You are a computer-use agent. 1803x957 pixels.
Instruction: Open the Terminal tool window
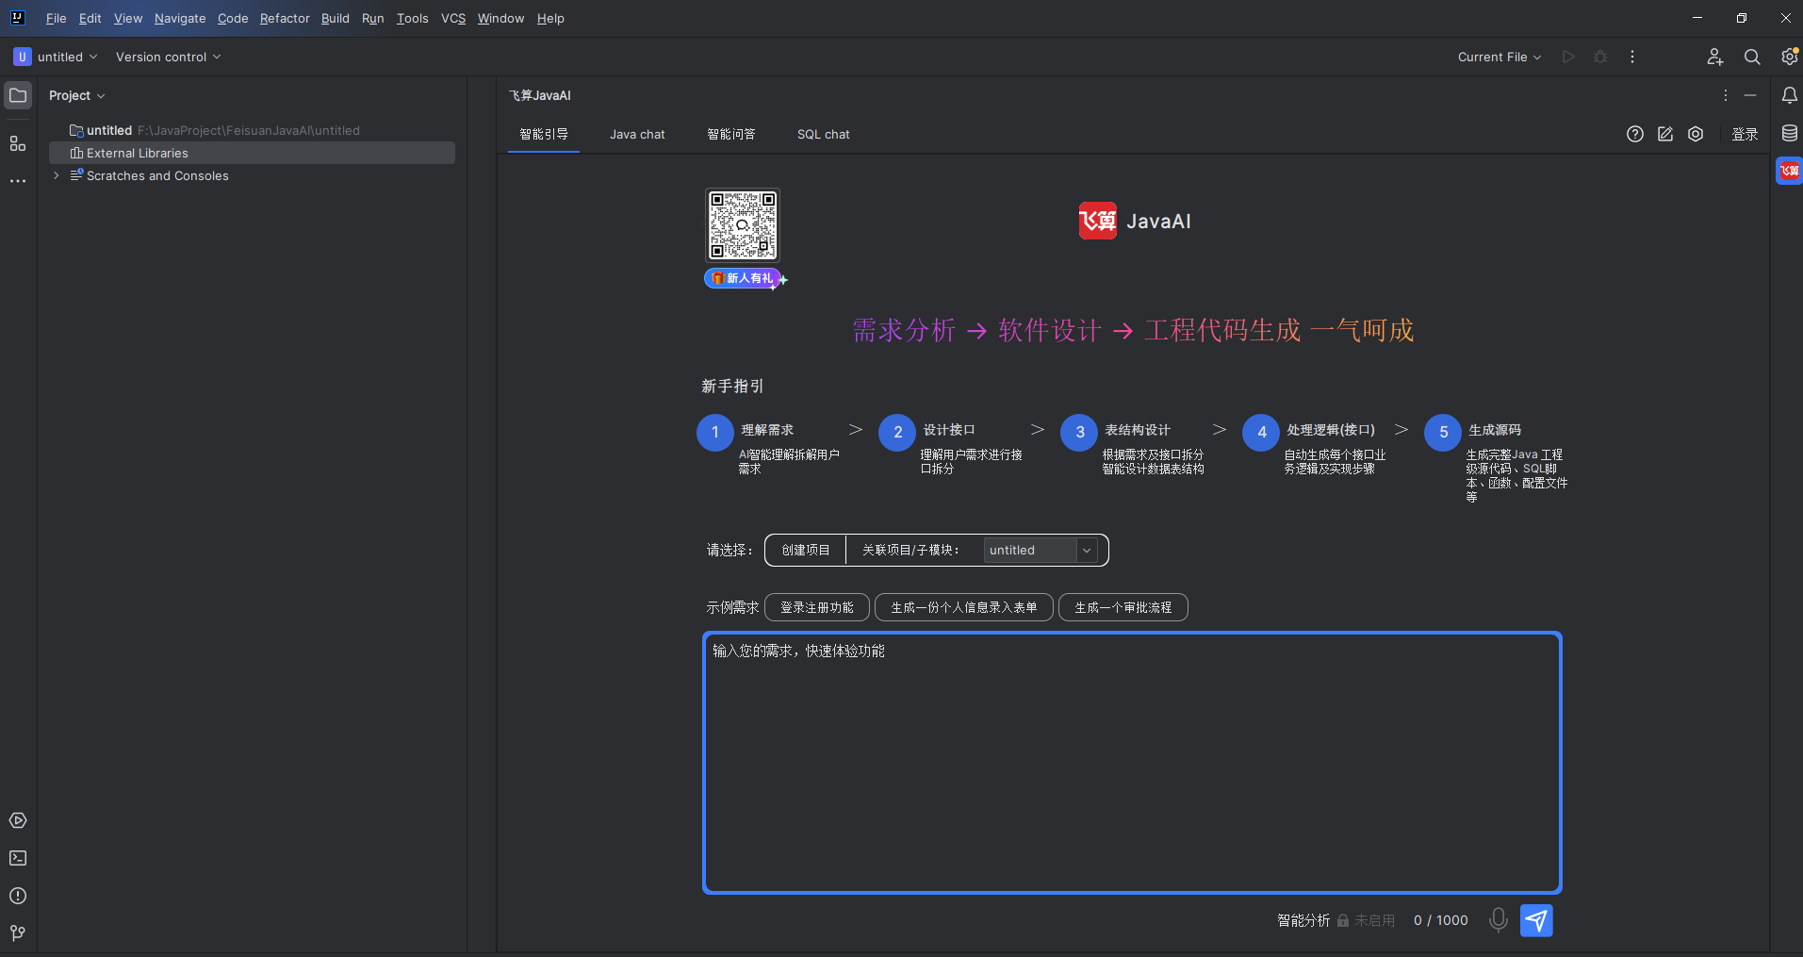point(18,858)
